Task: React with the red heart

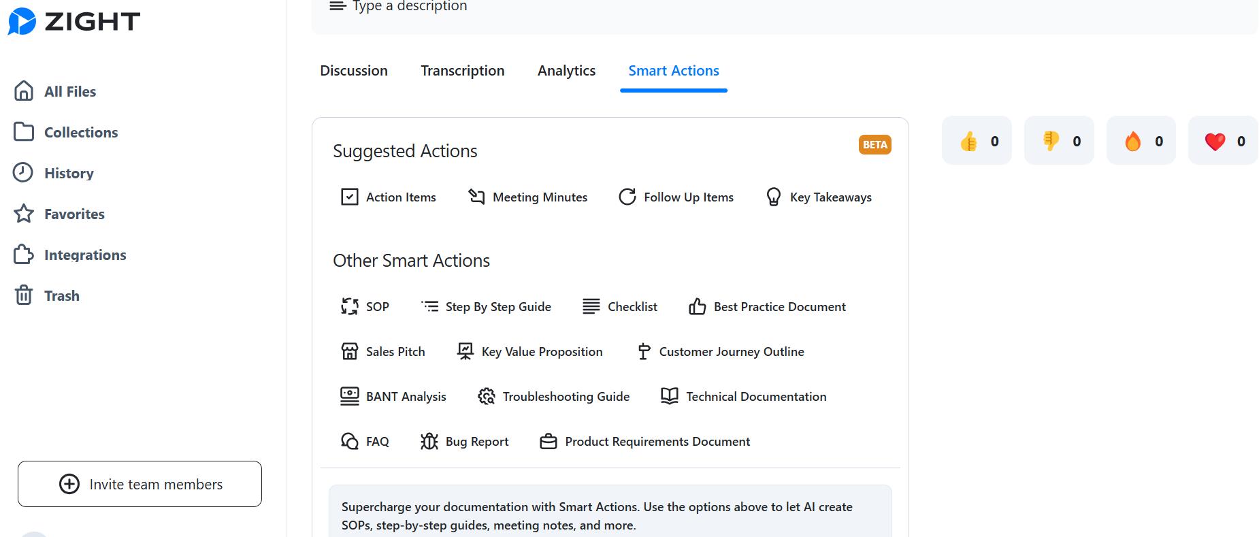Action: [x=1223, y=141]
